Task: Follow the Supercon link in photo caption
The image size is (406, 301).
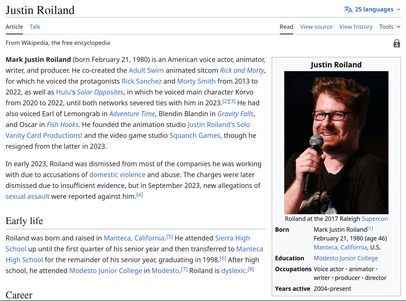Action: point(375,219)
